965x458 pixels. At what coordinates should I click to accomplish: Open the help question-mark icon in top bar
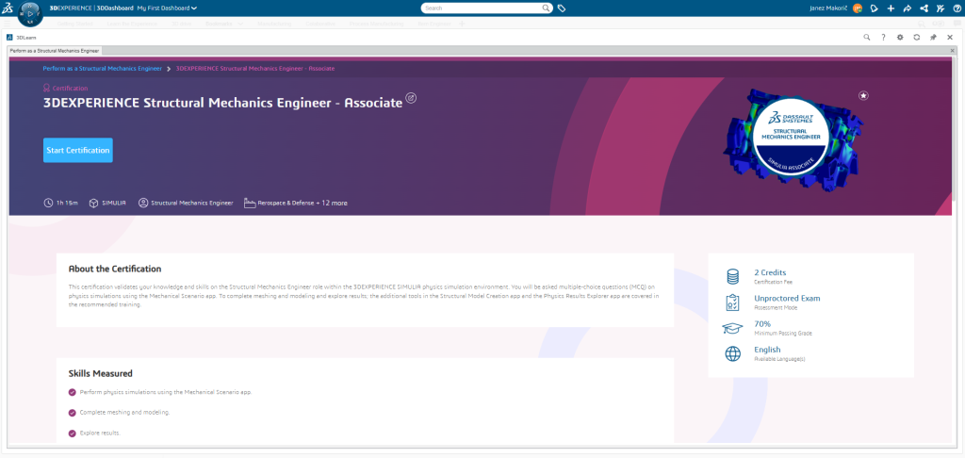pyautogui.click(x=957, y=8)
